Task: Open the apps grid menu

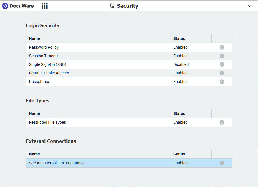Action: pos(44,6)
